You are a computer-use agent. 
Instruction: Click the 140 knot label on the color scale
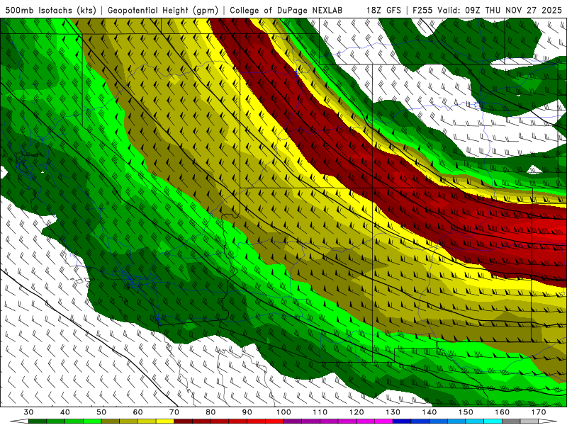tap(430, 412)
